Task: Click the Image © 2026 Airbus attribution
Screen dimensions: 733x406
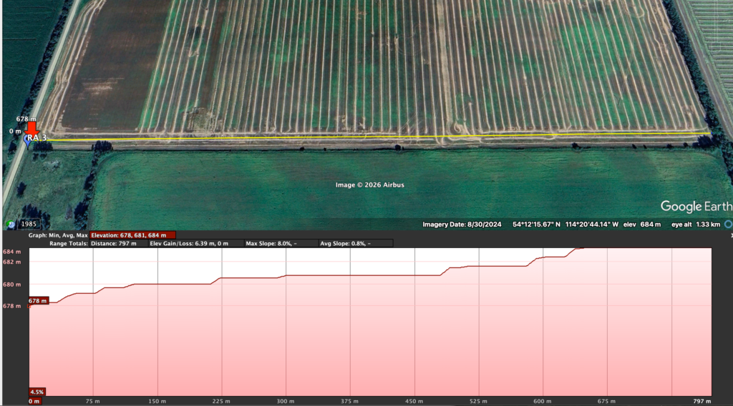Action: [x=370, y=185]
